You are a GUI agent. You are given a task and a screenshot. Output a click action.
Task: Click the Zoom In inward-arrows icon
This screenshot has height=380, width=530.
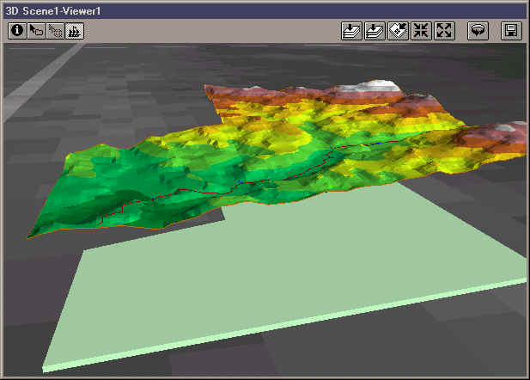421,31
